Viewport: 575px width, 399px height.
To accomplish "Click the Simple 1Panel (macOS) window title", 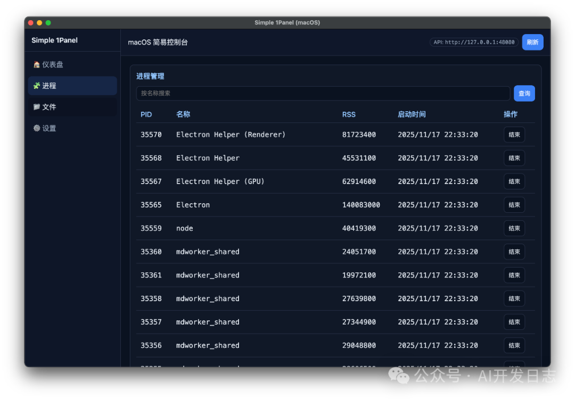I will pos(287,22).
